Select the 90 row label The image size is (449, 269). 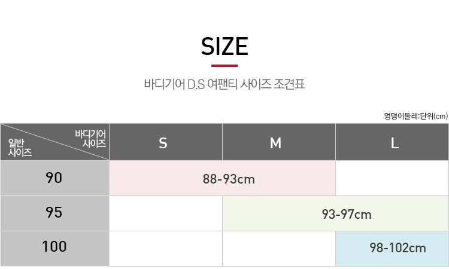coord(54,178)
